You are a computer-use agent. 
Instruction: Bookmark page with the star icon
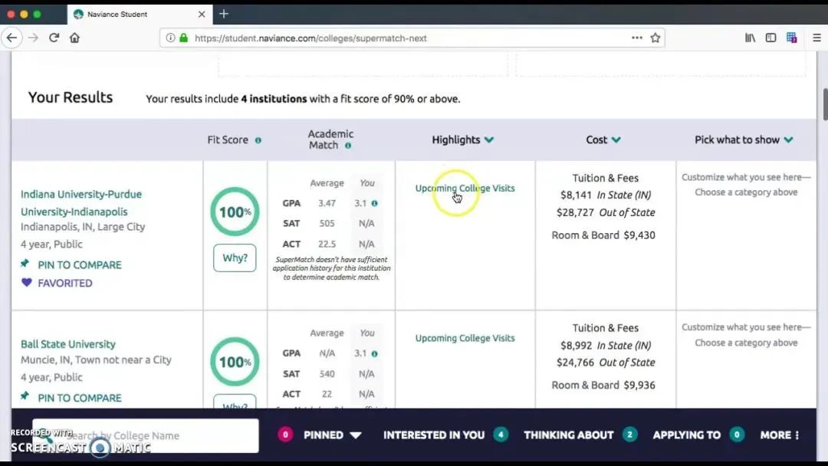[655, 38]
